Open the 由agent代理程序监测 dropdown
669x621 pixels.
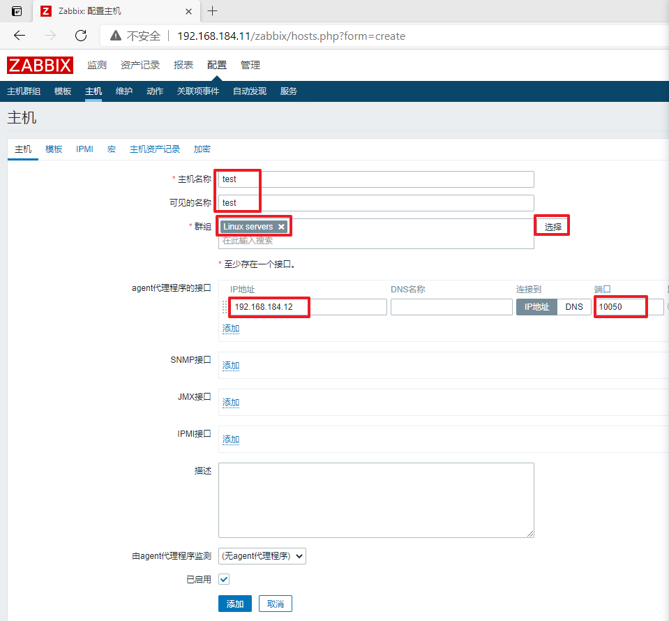point(262,556)
